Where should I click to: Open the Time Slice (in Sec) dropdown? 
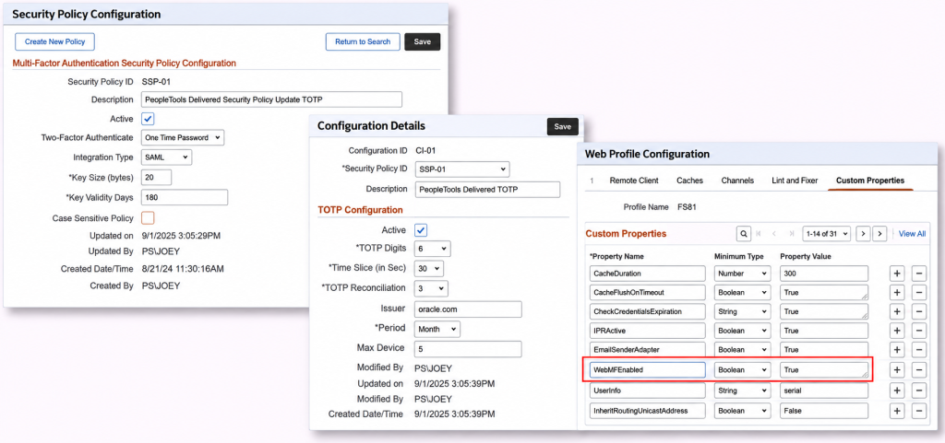pyautogui.click(x=428, y=268)
